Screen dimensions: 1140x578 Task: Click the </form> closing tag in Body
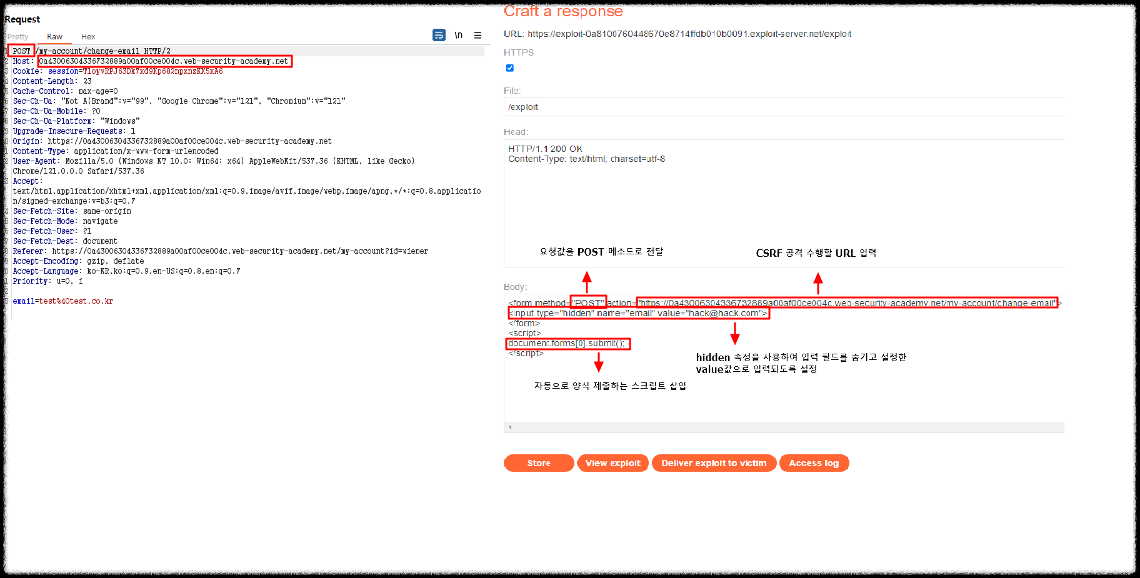click(524, 323)
